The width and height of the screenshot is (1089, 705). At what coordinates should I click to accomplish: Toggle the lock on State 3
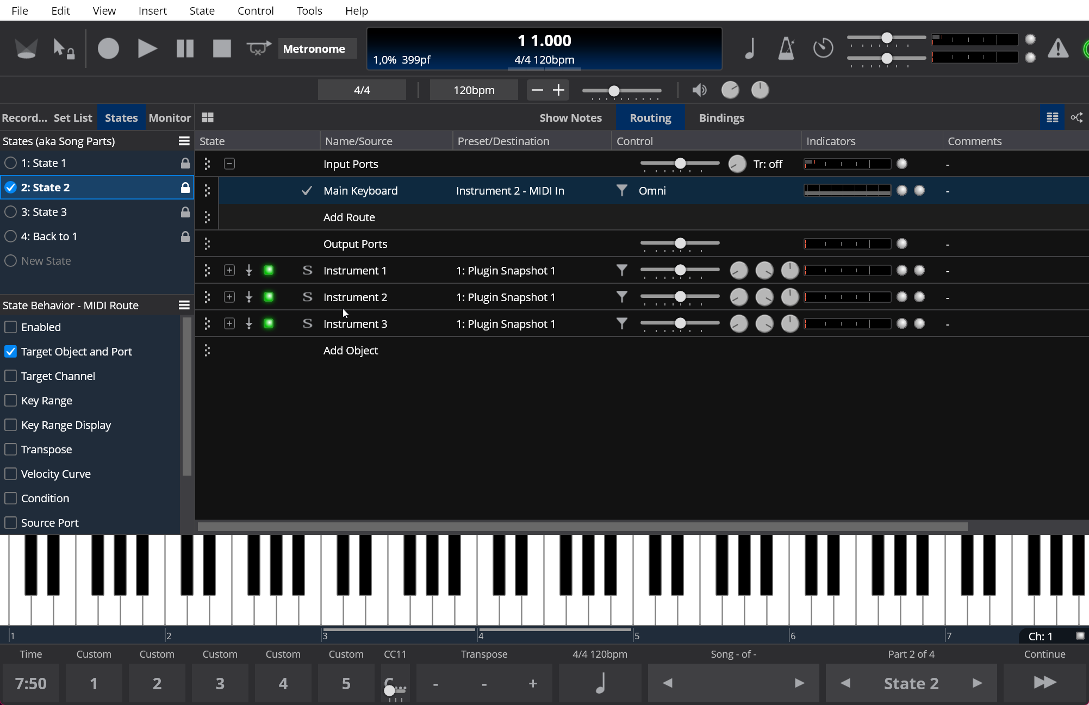coord(185,212)
